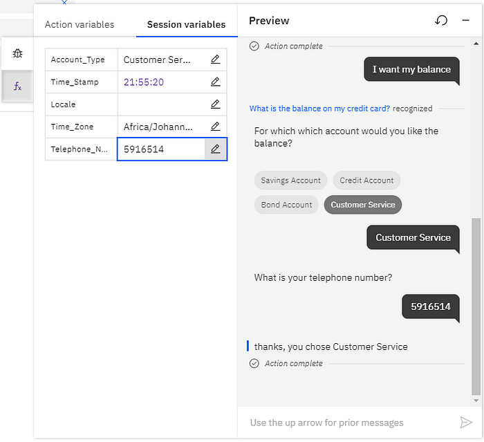484x442 pixels.
Task: Restart the preview conversation
Action: (441, 21)
